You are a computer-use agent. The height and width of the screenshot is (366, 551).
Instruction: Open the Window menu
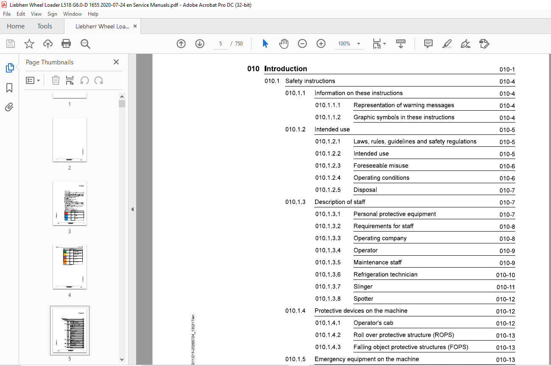73,14
